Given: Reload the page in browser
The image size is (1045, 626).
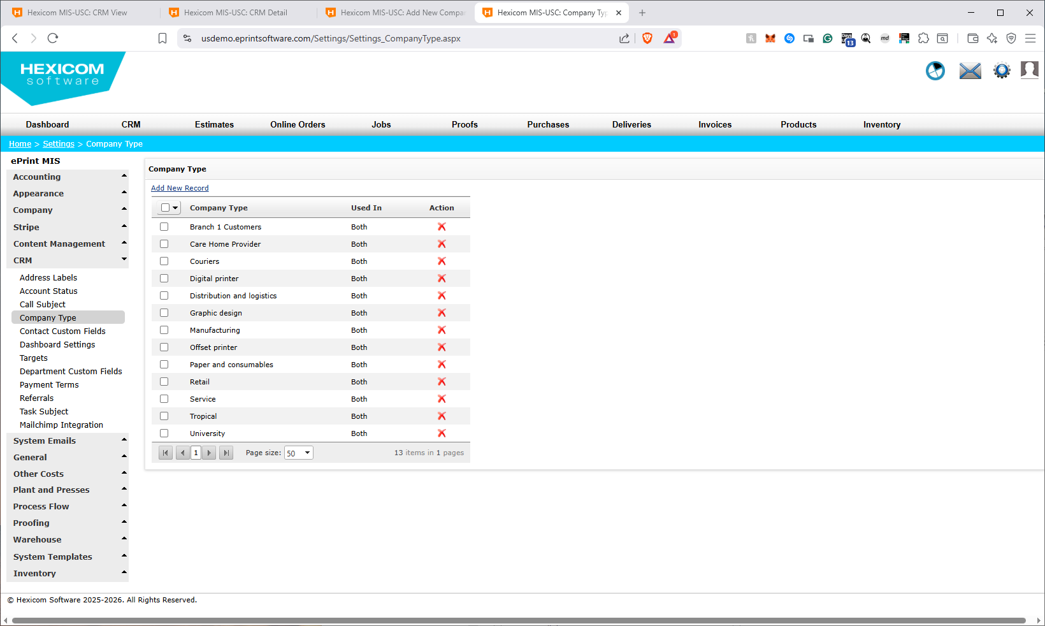Looking at the screenshot, I should coord(53,38).
